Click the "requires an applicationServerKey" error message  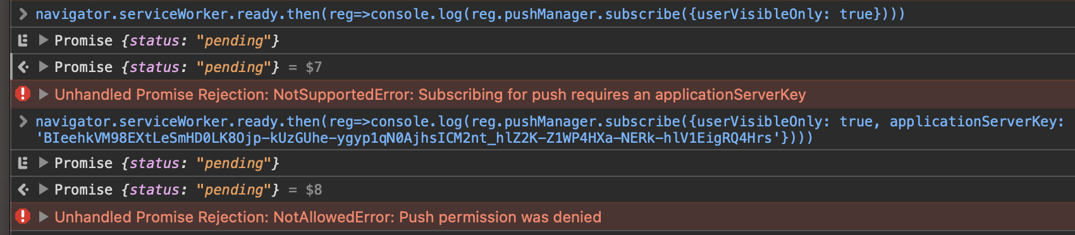pos(689,95)
